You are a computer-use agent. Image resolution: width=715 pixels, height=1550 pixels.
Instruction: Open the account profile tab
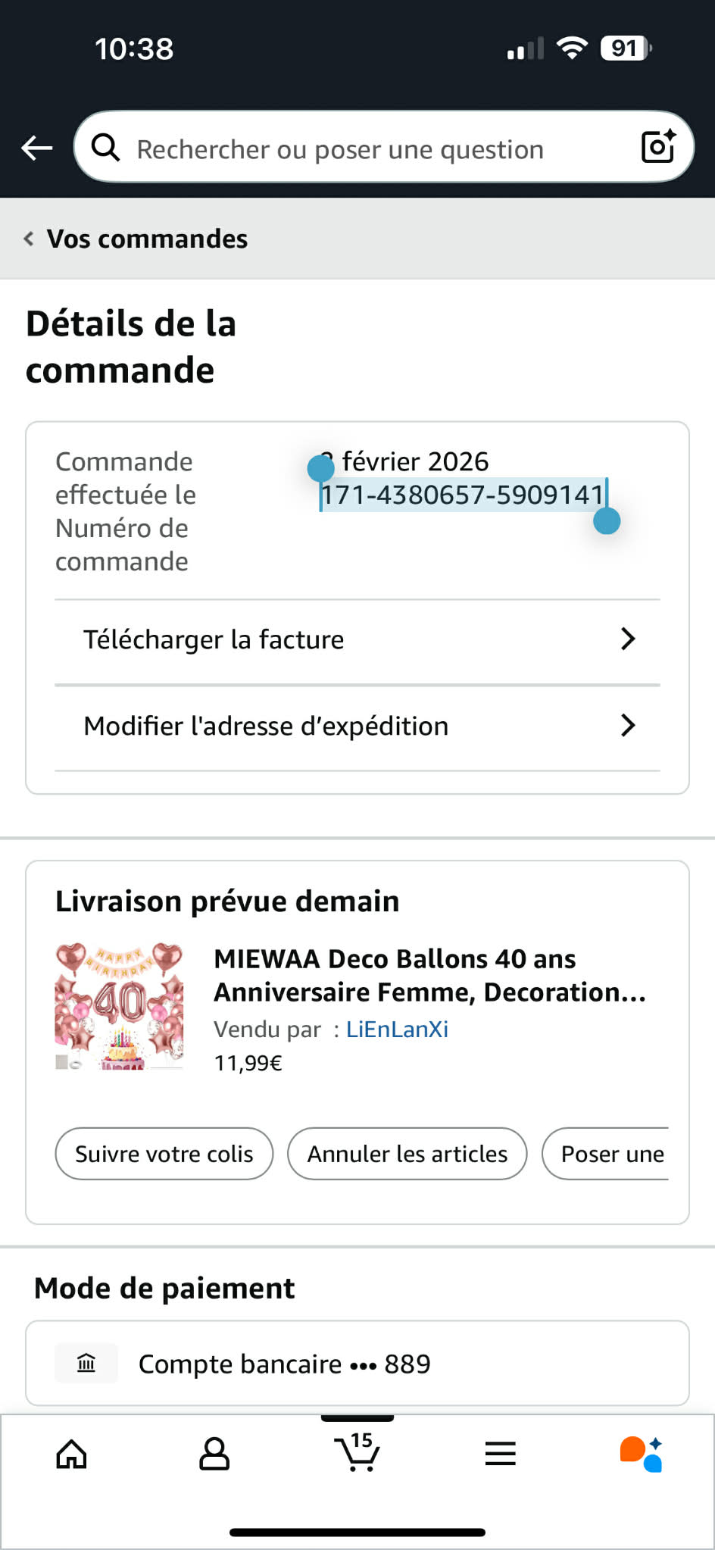pos(214,1454)
